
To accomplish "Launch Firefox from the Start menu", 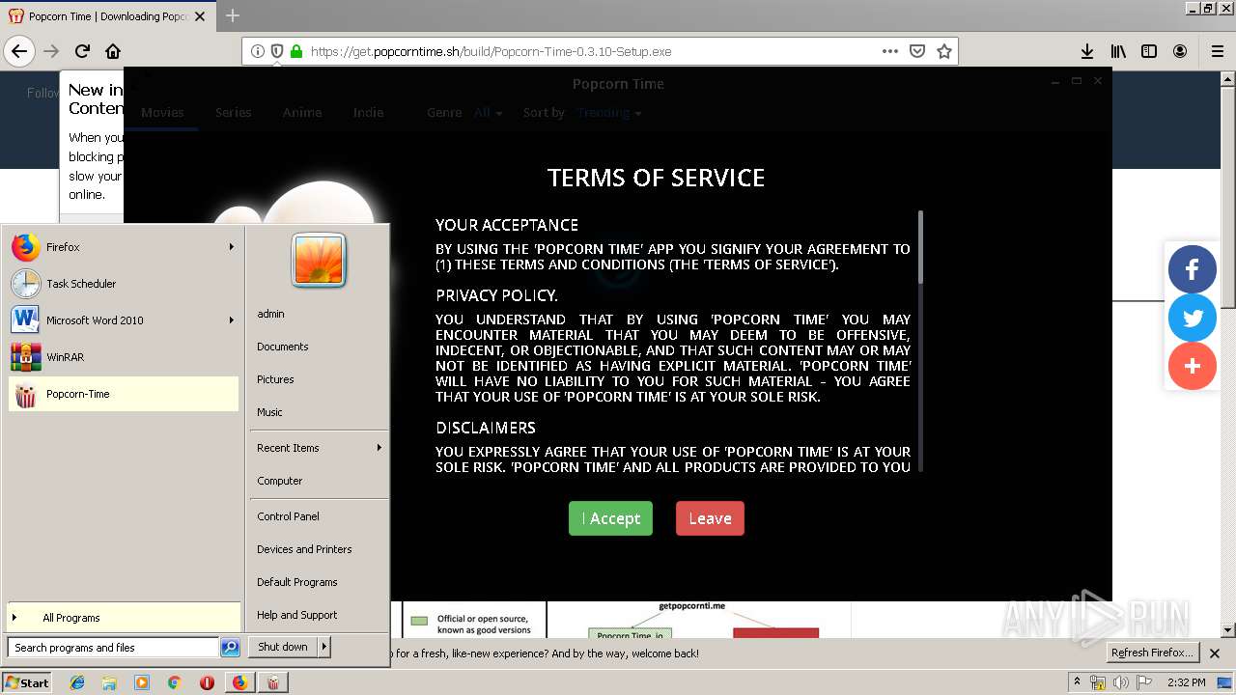I will (x=123, y=247).
